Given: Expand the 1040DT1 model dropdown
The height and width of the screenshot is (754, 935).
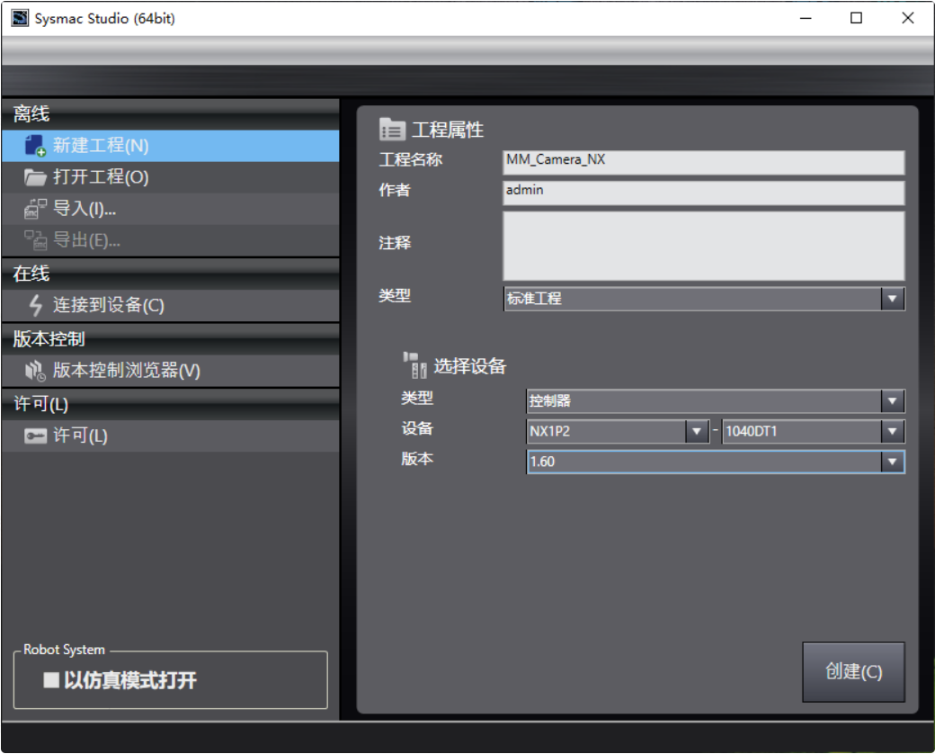Looking at the screenshot, I should click(x=891, y=431).
